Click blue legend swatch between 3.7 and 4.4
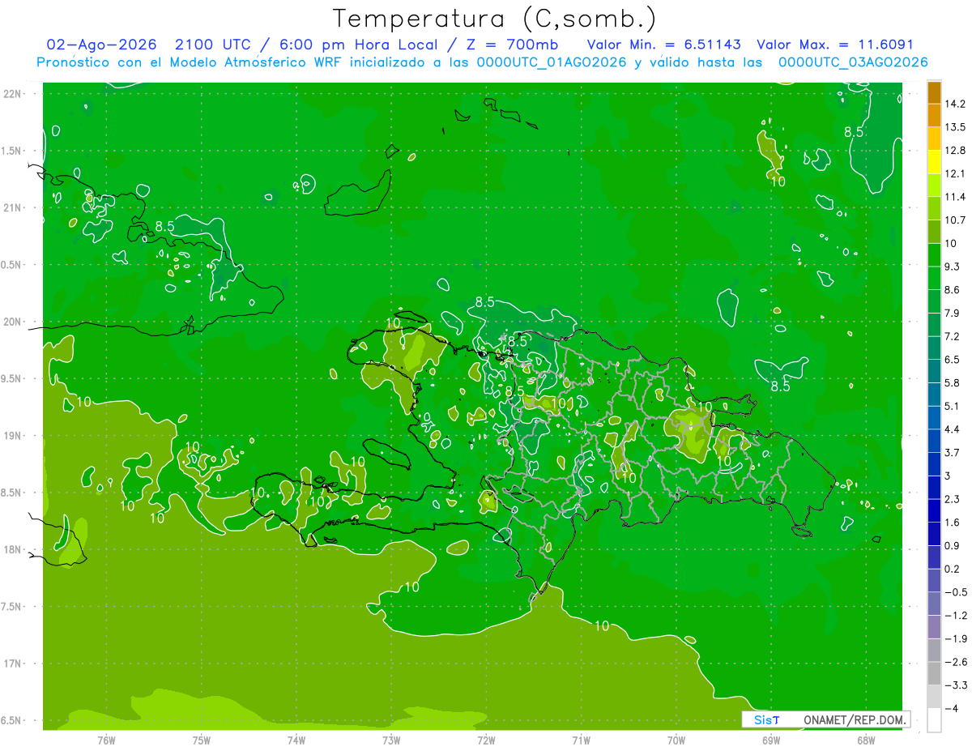Viewport: 972px width, 751px height. pyautogui.click(x=934, y=441)
